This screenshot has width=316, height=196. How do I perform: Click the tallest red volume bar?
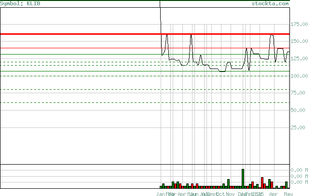point(262,183)
